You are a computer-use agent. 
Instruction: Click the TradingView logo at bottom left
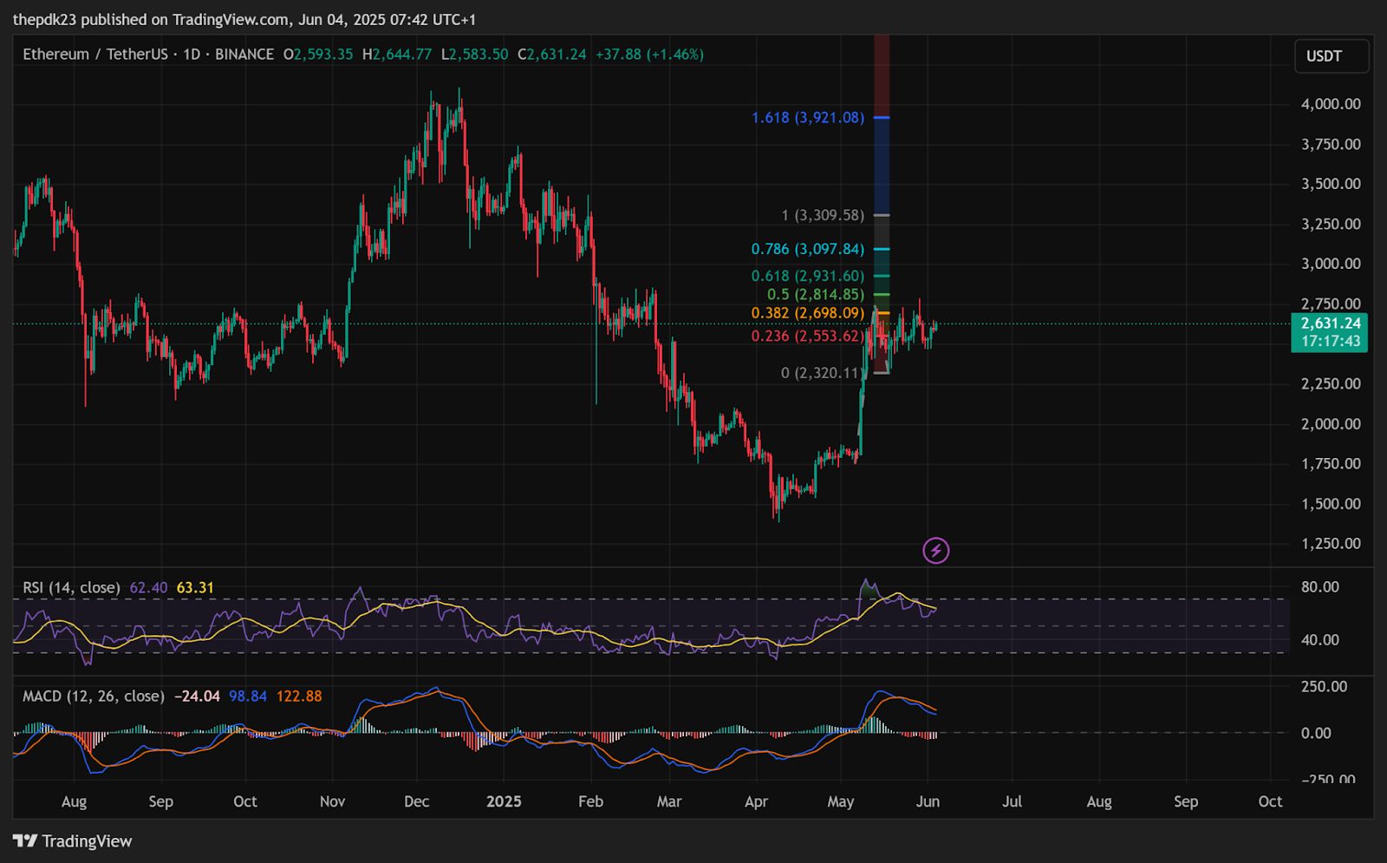[x=73, y=840]
